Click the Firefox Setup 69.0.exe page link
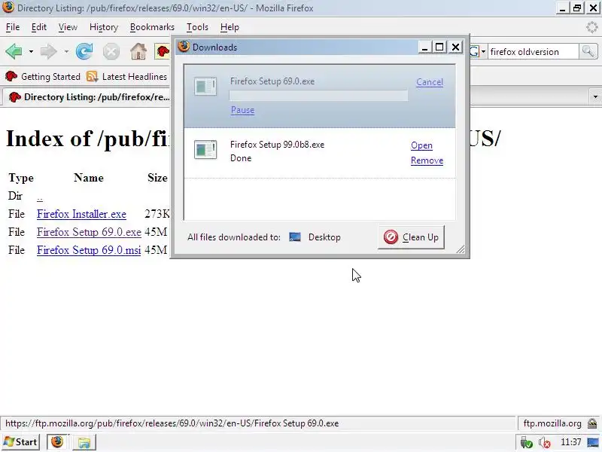The width and height of the screenshot is (602, 452). point(89,232)
